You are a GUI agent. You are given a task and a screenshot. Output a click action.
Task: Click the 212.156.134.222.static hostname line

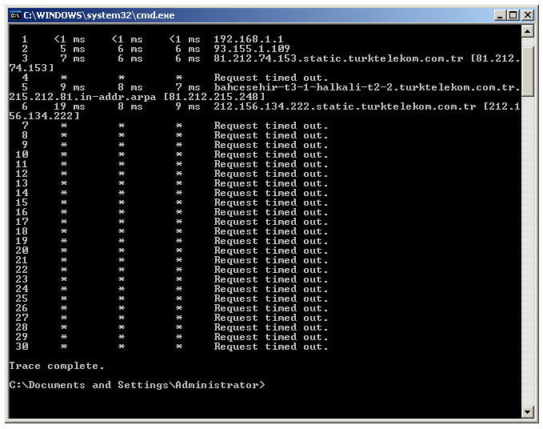point(345,106)
